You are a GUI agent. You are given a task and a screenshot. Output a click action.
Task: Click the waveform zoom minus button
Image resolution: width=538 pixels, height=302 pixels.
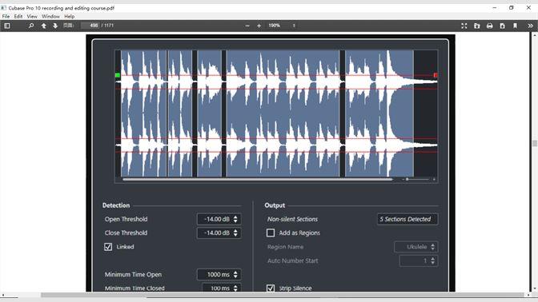click(403, 179)
